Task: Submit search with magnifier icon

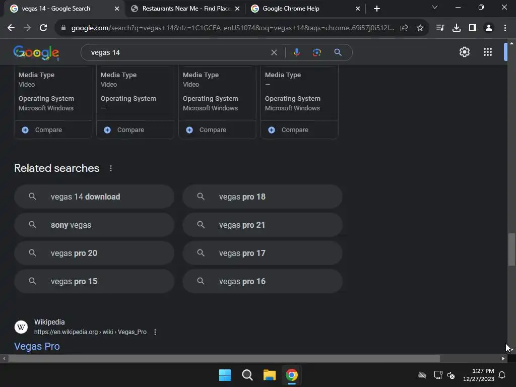Action: (x=338, y=52)
